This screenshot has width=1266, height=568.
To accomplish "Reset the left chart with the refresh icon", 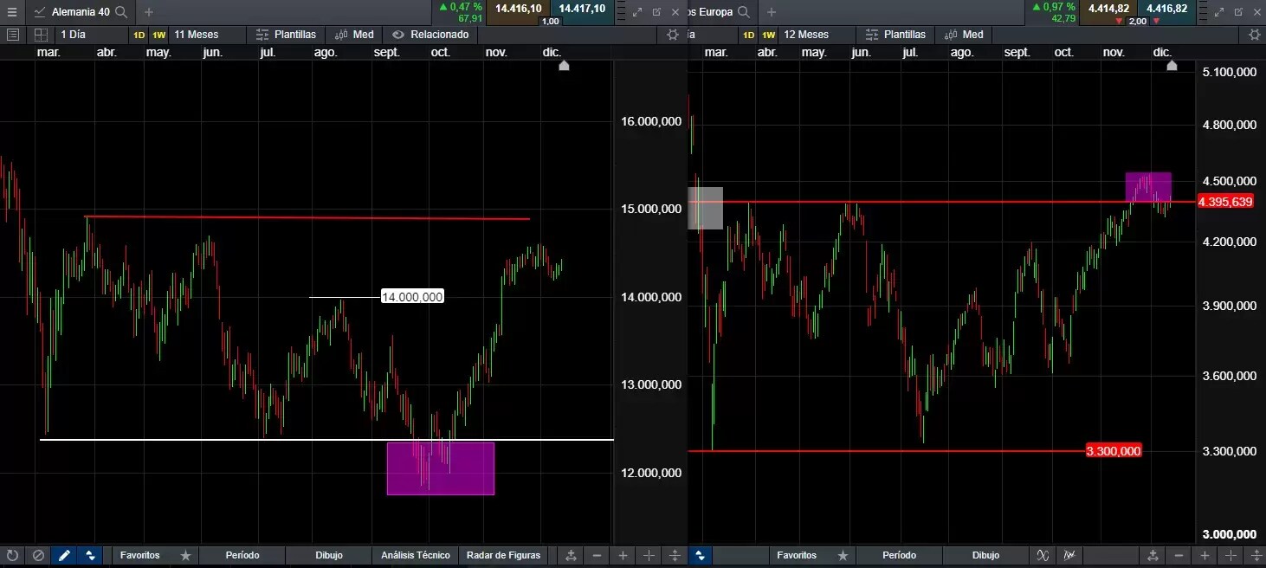I will (x=12, y=555).
